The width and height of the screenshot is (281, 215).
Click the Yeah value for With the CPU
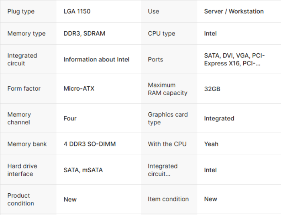[211, 144]
